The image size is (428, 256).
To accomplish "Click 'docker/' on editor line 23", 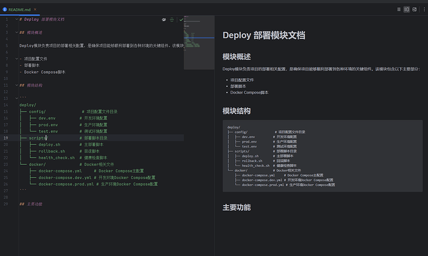I will (x=37, y=164).
